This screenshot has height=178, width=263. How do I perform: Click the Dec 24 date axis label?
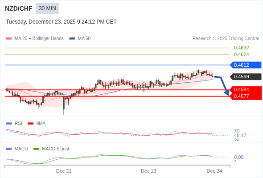pyautogui.click(x=214, y=171)
